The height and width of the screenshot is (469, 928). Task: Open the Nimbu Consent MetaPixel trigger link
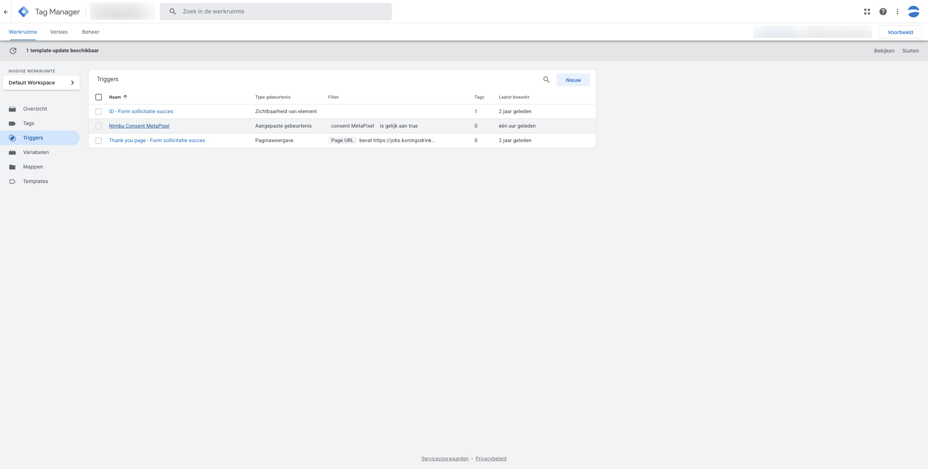(x=139, y=126)
